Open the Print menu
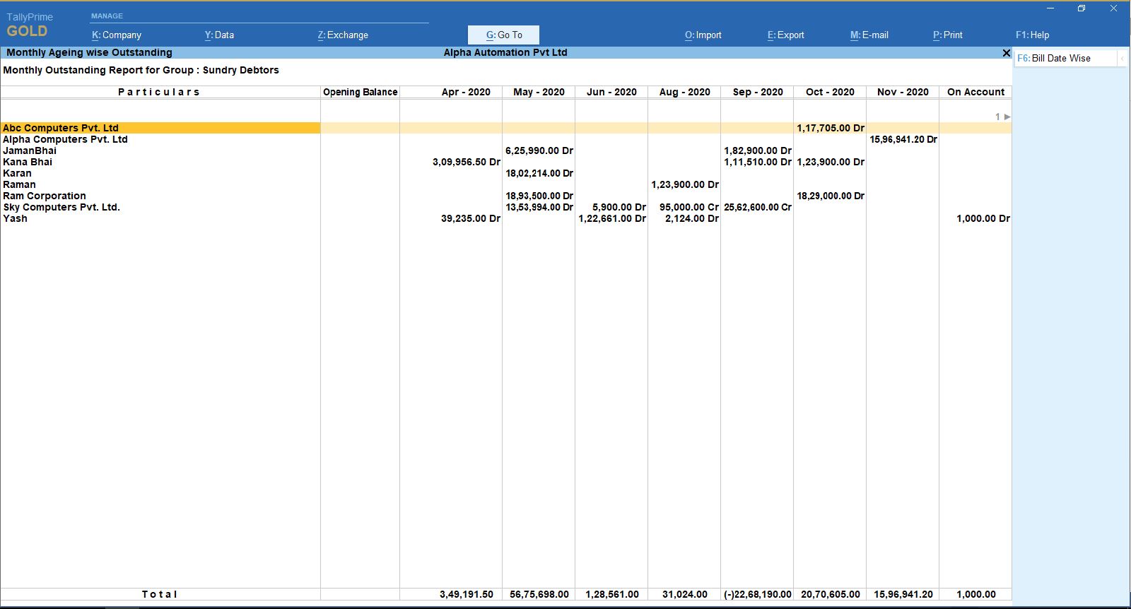The height and width of the screenshot is (609, 1131). (x=947, y=35)
